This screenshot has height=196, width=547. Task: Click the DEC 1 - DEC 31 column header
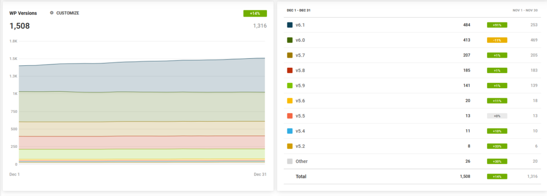tap(299, 11)
